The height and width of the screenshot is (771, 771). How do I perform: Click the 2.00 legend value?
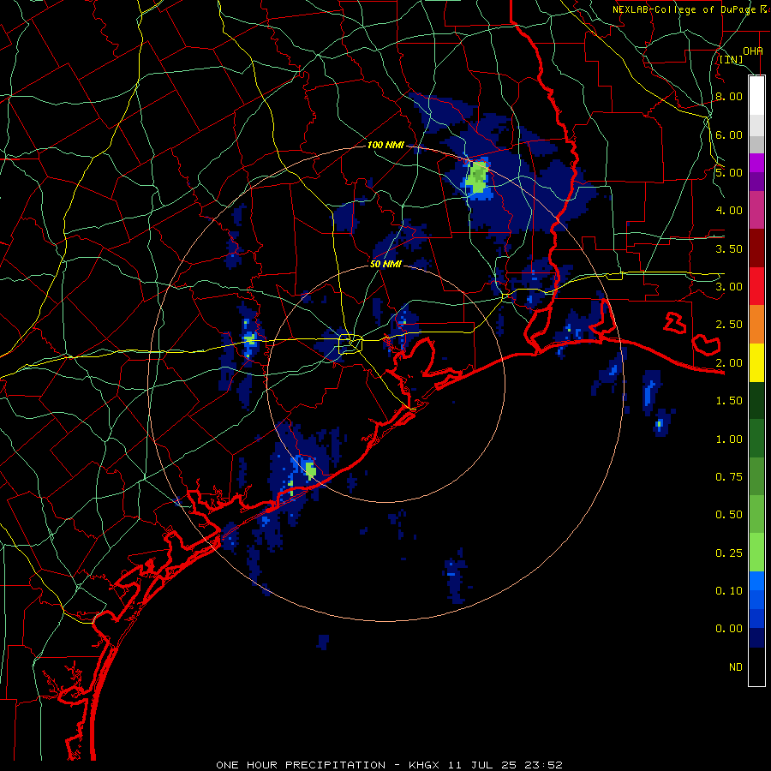tap(729, 363)
